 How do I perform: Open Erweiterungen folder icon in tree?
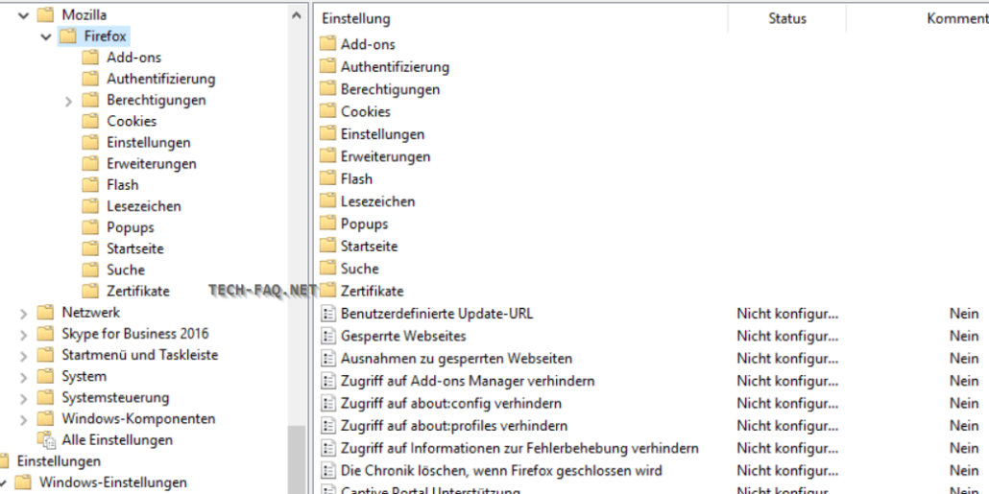(91, 164)
